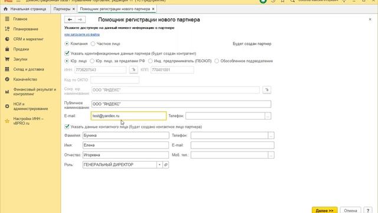
Task: Click the Моб. тел. input field
Action: pos(230,155)
